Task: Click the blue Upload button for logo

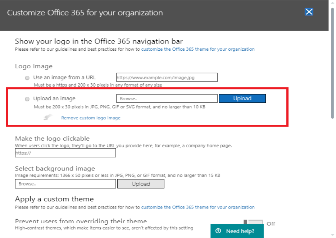Action: (242, 99)
